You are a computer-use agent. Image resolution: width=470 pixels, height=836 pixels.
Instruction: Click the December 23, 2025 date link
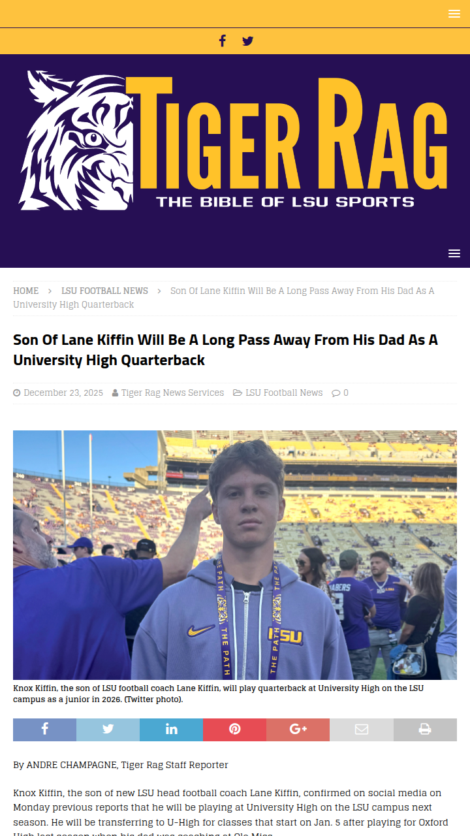click(x=63, y=393)
